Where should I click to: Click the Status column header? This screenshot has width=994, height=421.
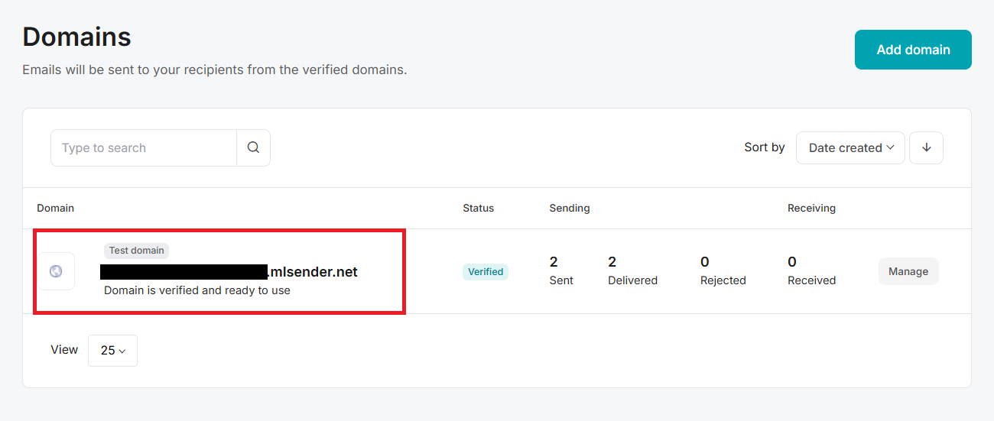point(478,208)
